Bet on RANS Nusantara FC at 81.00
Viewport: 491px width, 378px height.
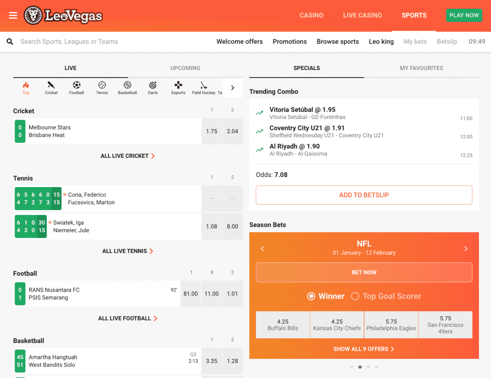[x=191, y=294]
